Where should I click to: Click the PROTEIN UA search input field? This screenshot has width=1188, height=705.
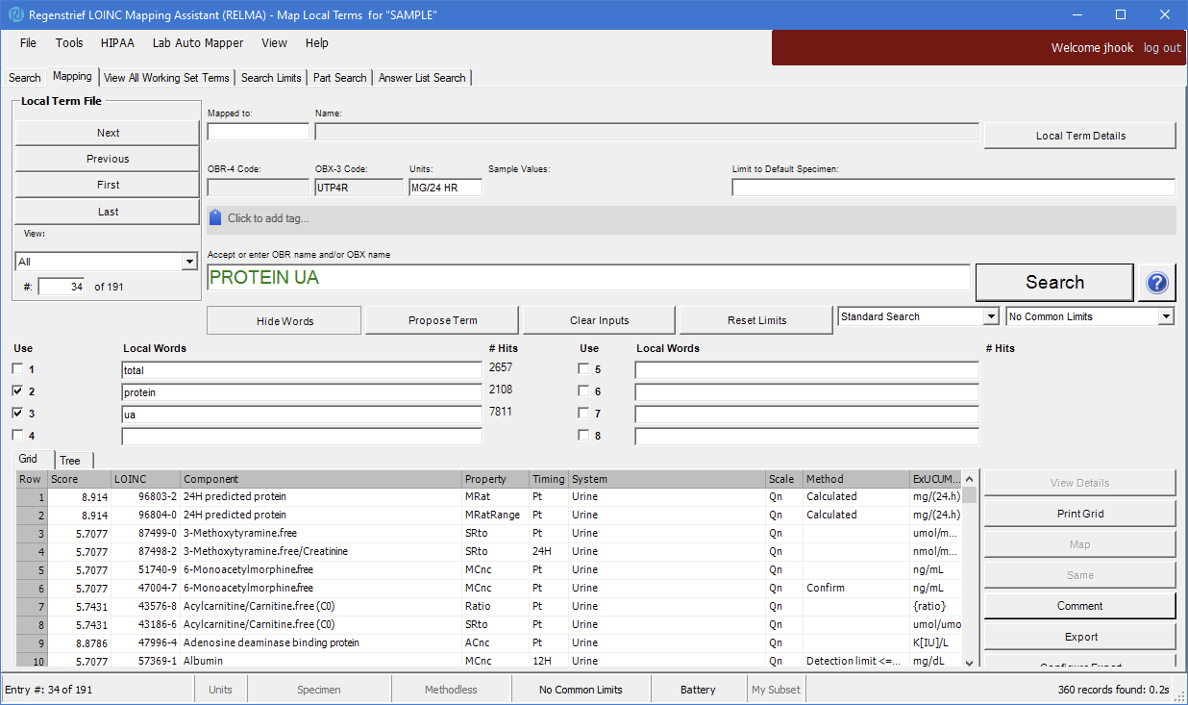(x=588, y=278)
